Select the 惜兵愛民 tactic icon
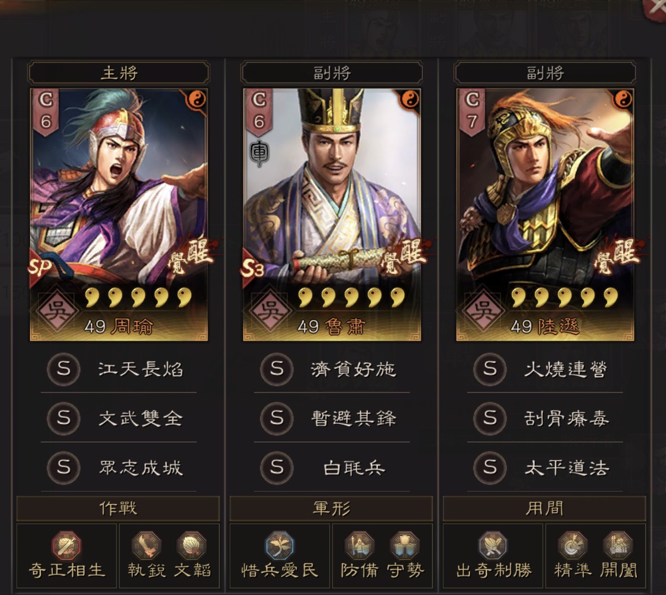This screenshot has height=595, width=666. click(x=279, y=545)
